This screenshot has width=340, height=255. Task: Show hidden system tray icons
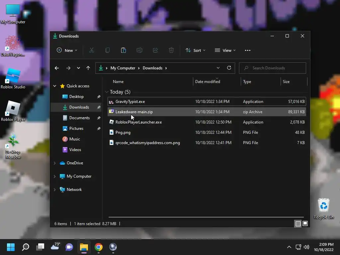[x=289, y=247]
